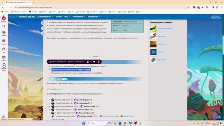Screen dimensions: 224x126
Task: Share selection to Facebook
Action: coord(91,62)
